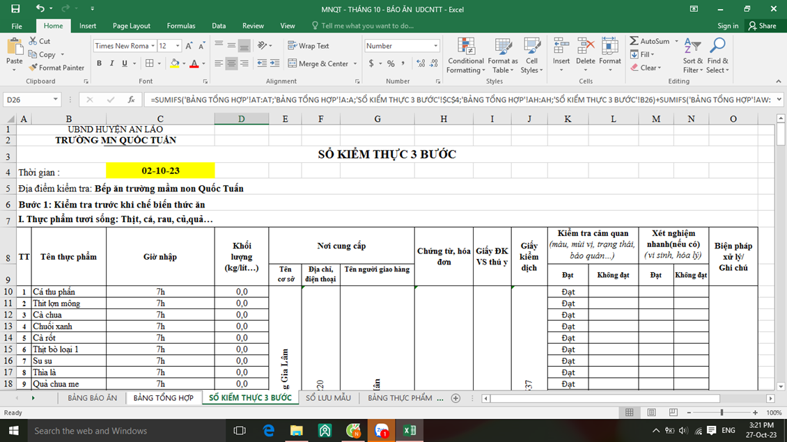Click the Percent Style icon
The height and width of the screenshot is (442, 787).
(x=391, y=63)
